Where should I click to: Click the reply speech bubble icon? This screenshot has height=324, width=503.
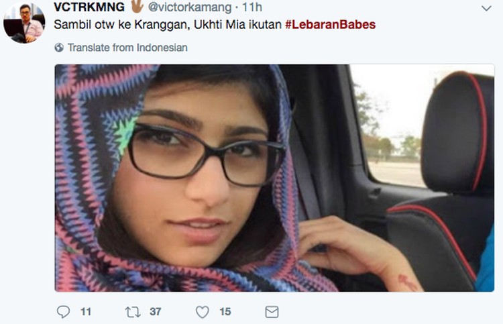click(63, 311)
